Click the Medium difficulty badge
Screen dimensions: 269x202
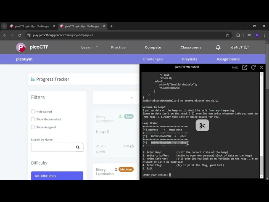coord(126,169)
